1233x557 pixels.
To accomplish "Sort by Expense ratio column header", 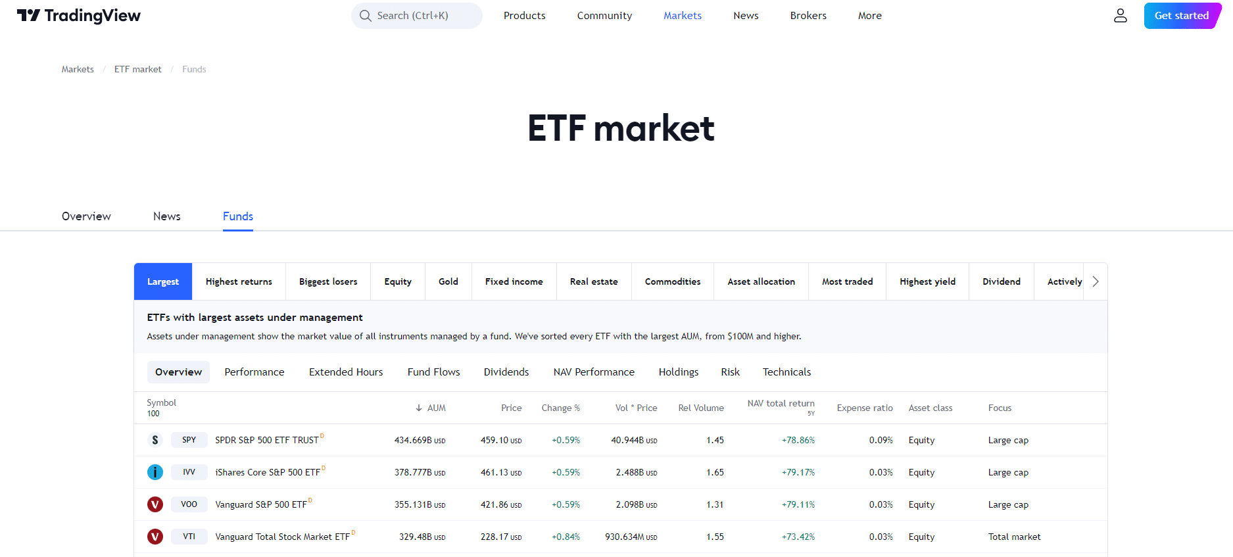I will click(x=865, y=408).
